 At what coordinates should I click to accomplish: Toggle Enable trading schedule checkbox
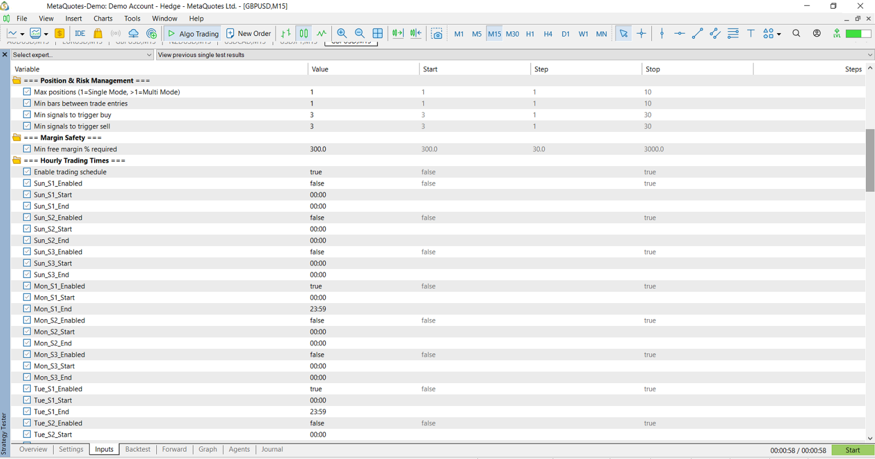click(x=27, y=172)
